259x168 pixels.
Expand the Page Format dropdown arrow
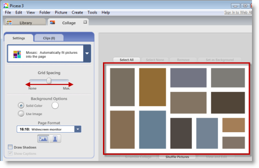(x=78, y=129)
